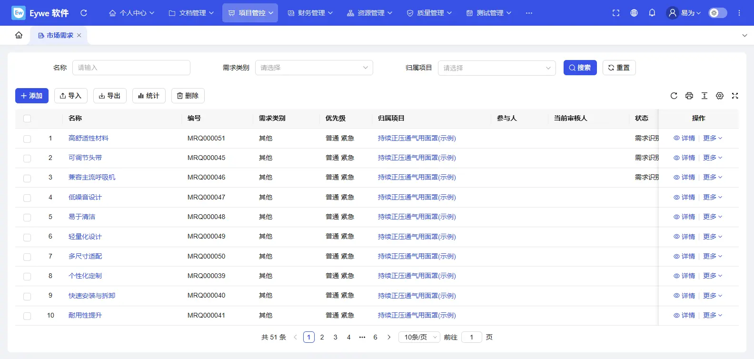Go to page 2 in pagination
Viewport: 754px width, 359px height.
pyautogui.click(x=322, y=337)
